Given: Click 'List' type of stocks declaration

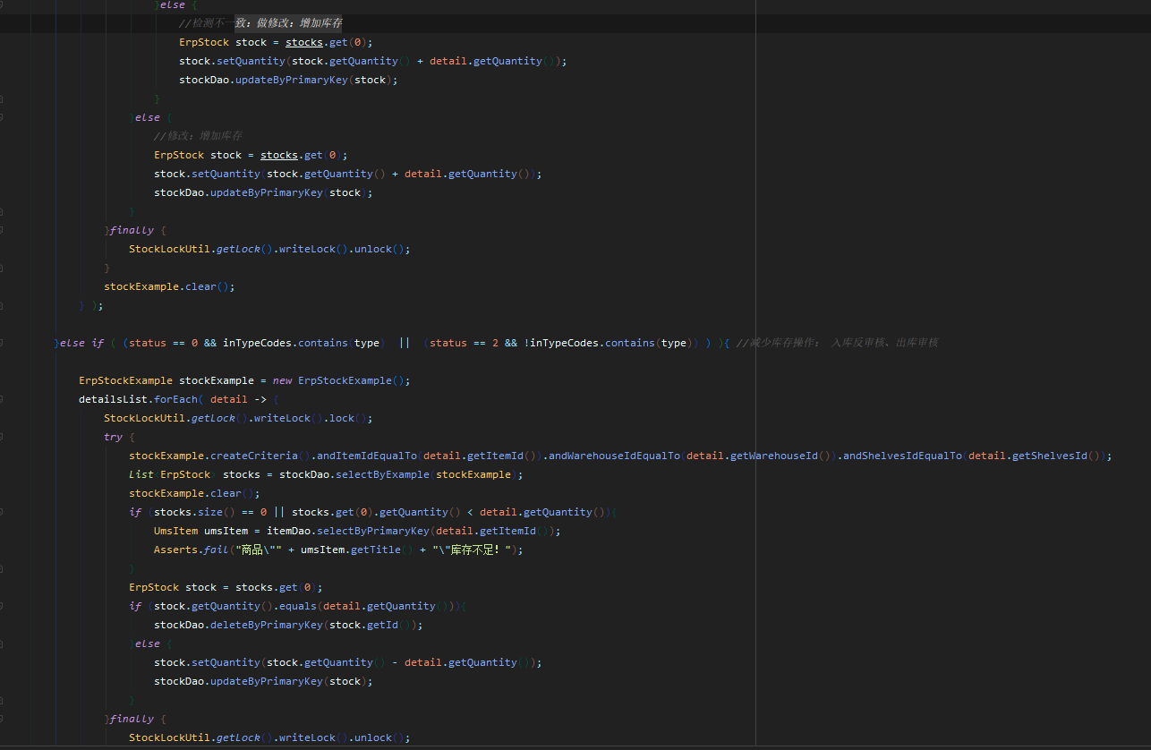Looking at the screenshot, I should [141, 474].
